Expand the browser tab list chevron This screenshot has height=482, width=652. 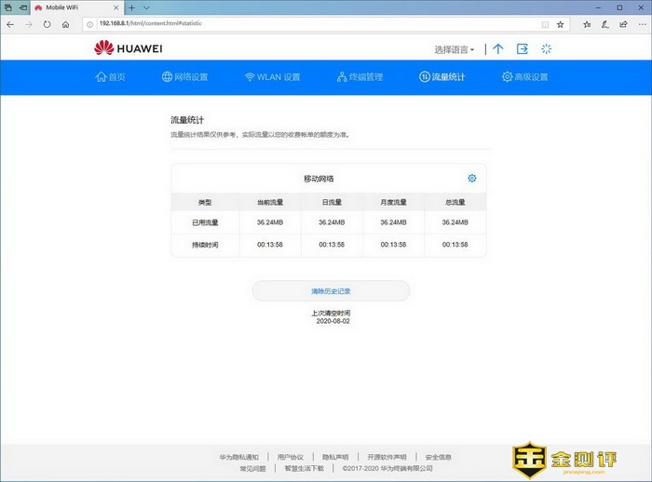click(146, 7)
